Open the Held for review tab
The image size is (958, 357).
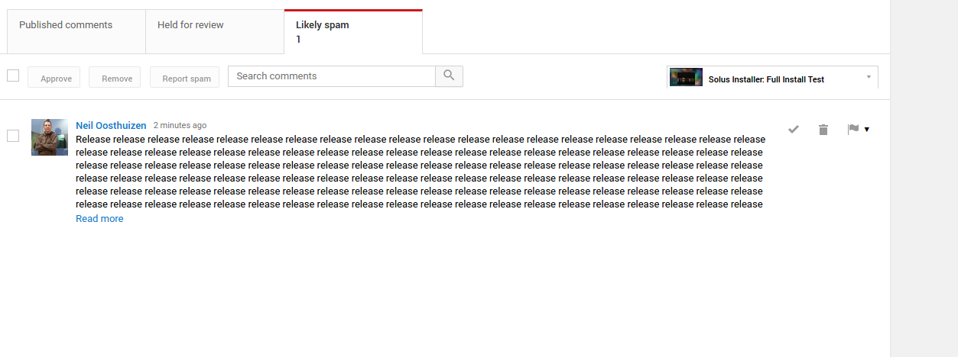click(215, 31)
